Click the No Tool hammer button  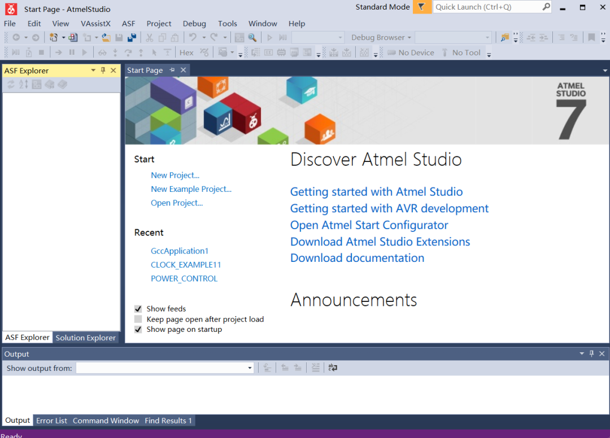(461, 52)
